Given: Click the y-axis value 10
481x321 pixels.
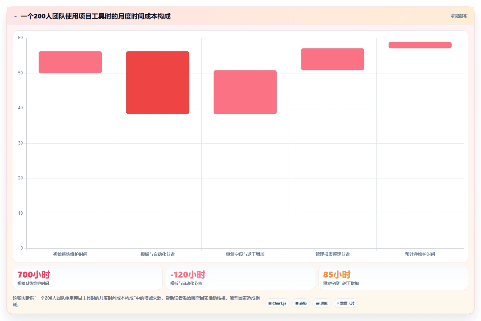Looking at the screenshot, I should point(20,213).
